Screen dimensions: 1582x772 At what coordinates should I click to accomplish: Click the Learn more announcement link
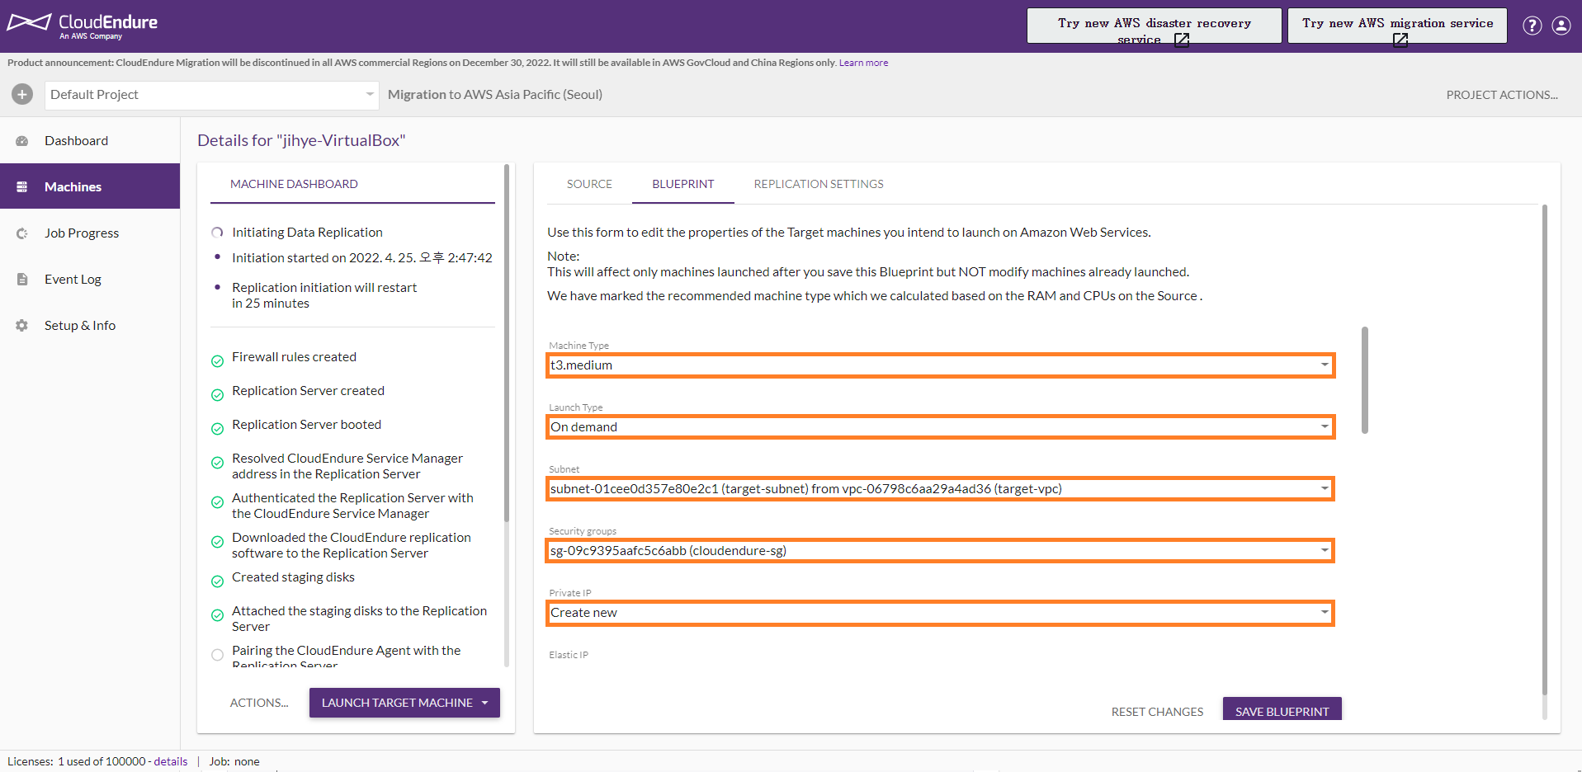863,63
